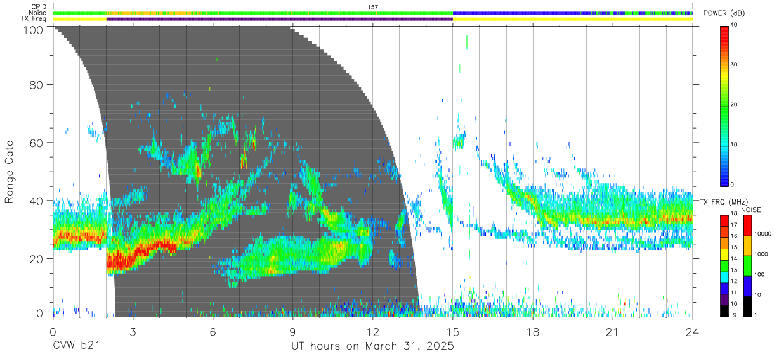779x359 pixels.
Task: Click the Noise row label at top left
Action: (x=38, y=13)
